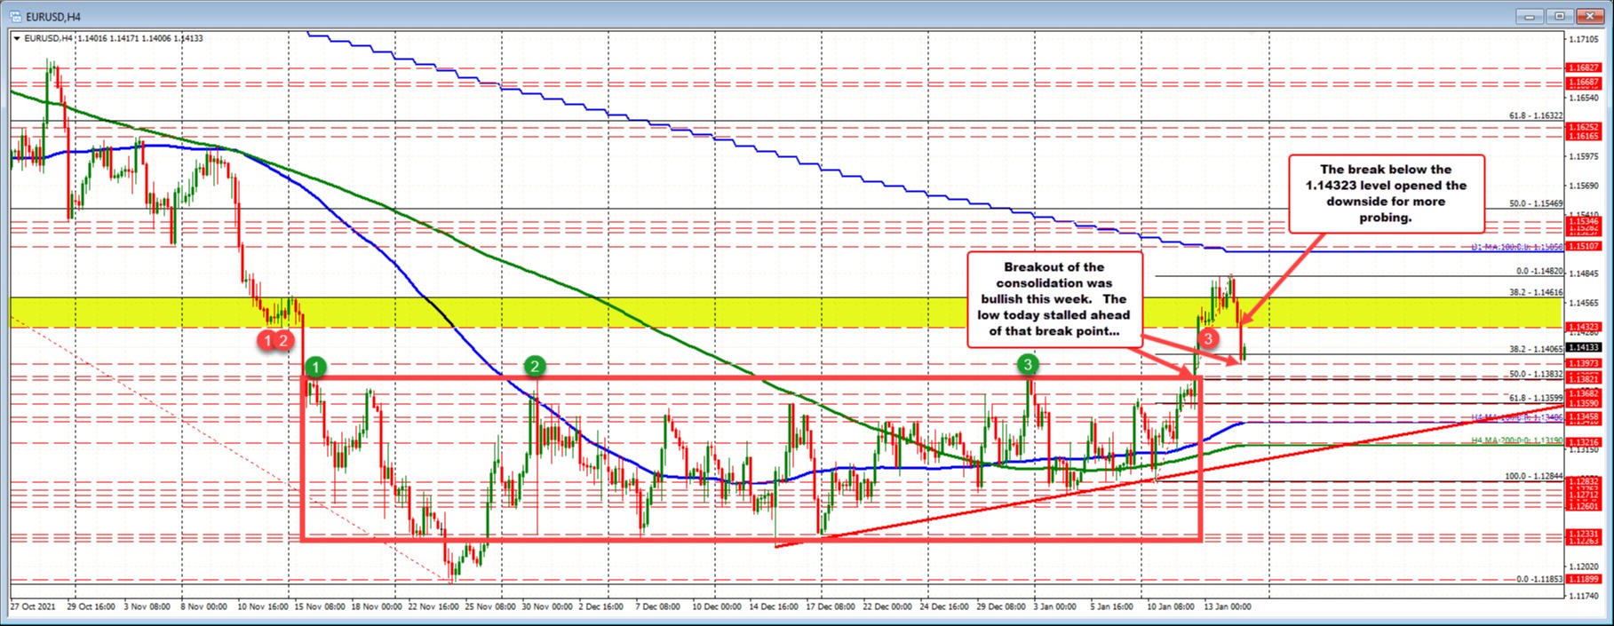Select the red price label 1.11899

pos(1583,578)
